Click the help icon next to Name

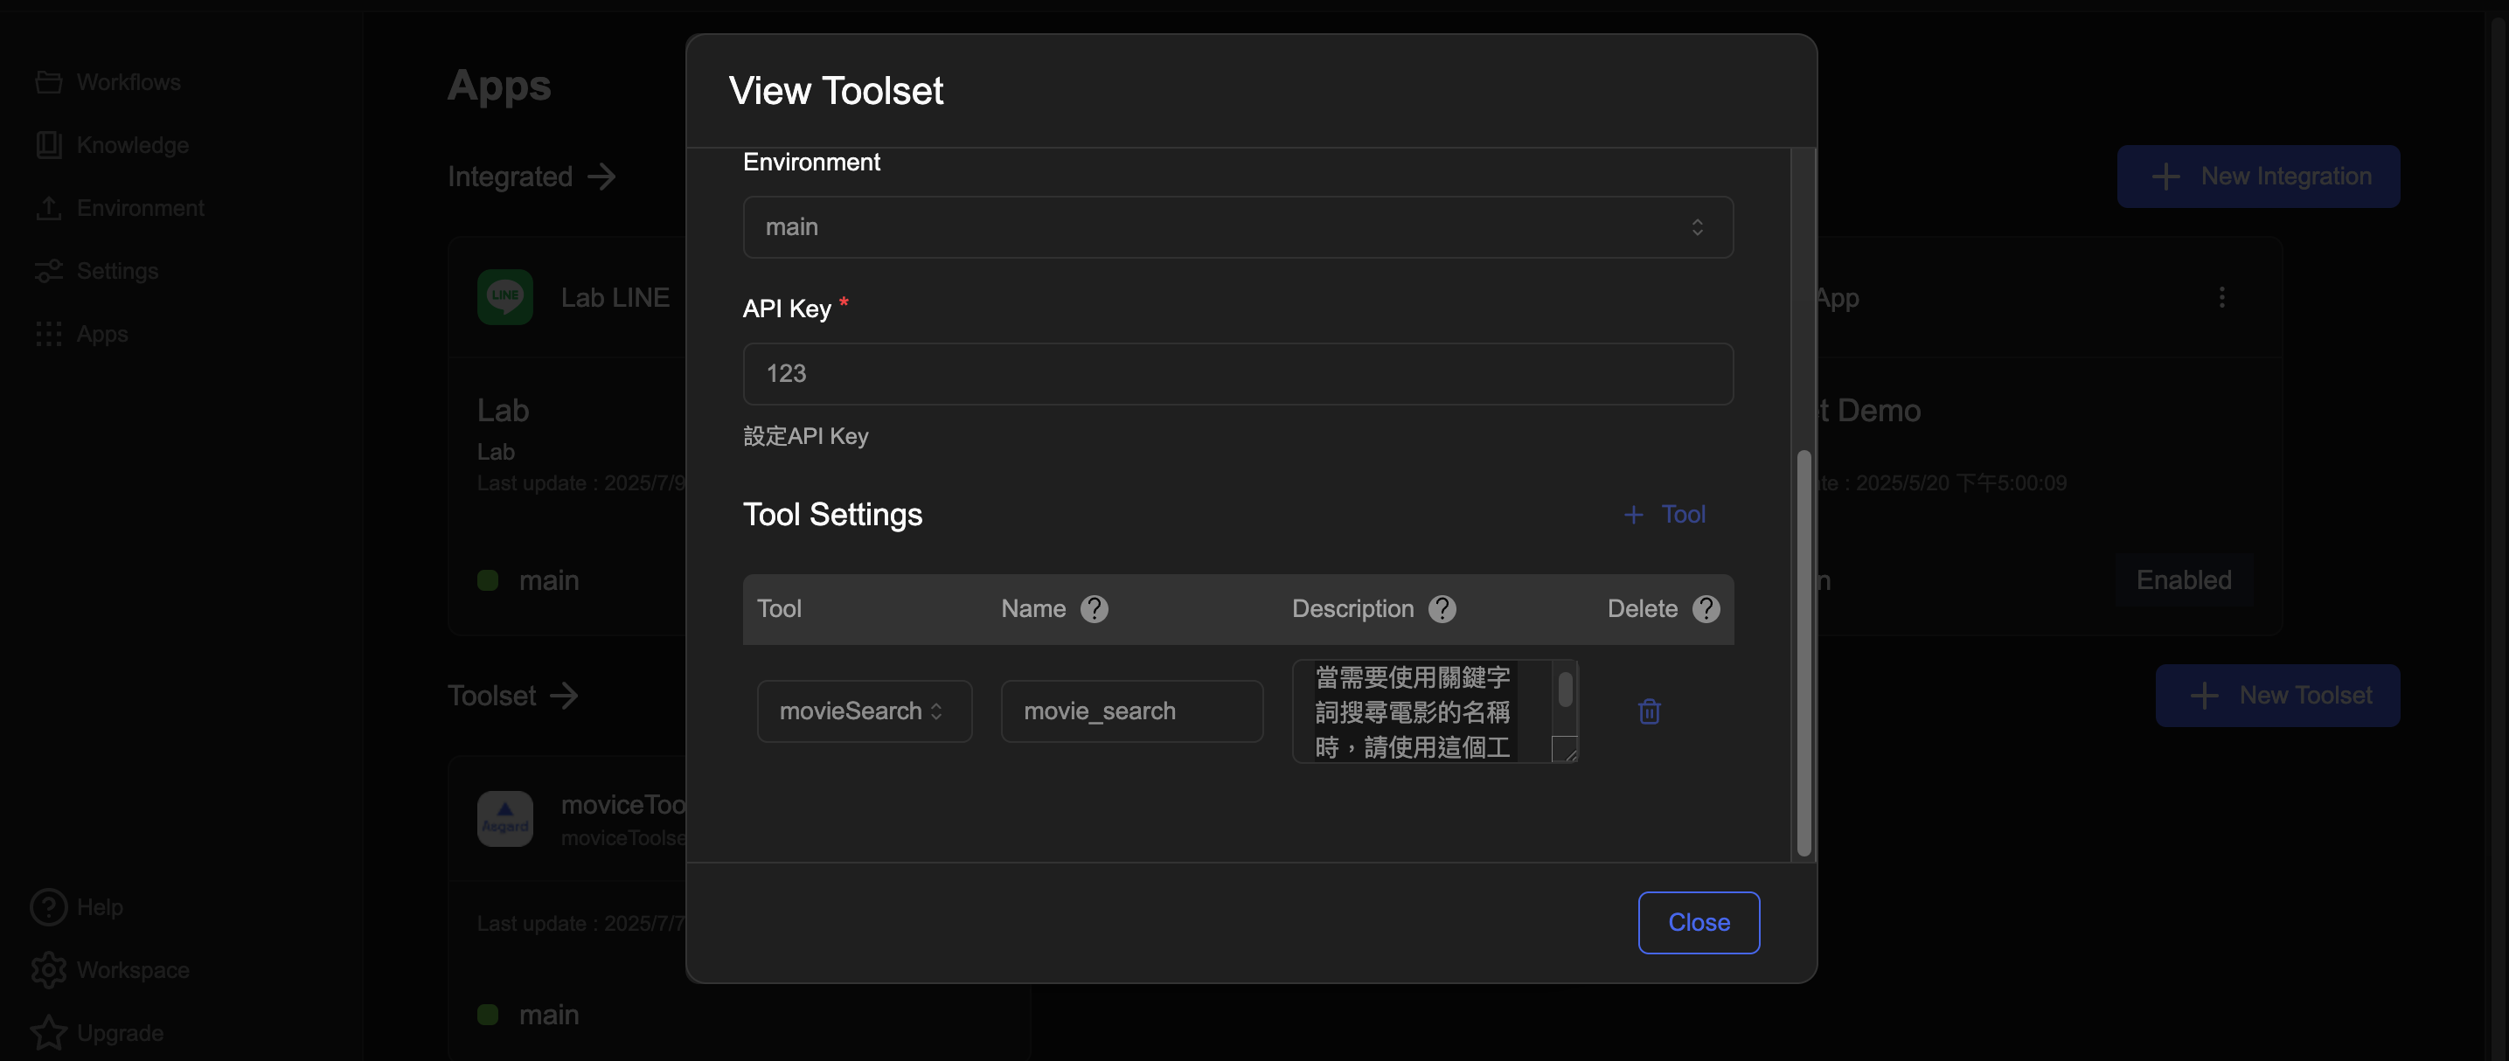[1094, 608]
